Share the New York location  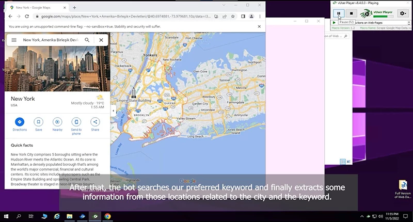click(95, 124)
